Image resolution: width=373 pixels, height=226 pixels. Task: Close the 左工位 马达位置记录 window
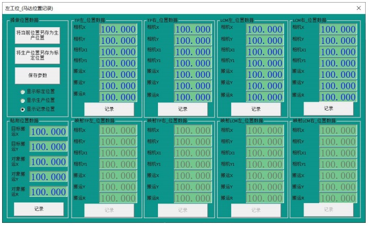(359, 8)
